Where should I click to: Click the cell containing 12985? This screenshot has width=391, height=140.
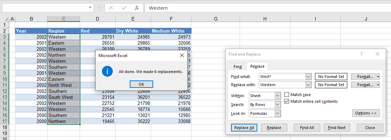171,116
